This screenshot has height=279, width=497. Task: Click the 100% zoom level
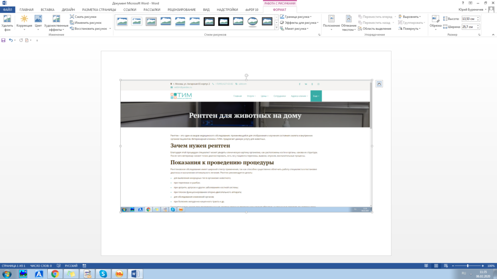click(x=491, y=266)
